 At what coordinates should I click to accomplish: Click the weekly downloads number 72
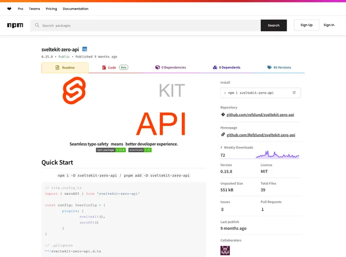223,155
